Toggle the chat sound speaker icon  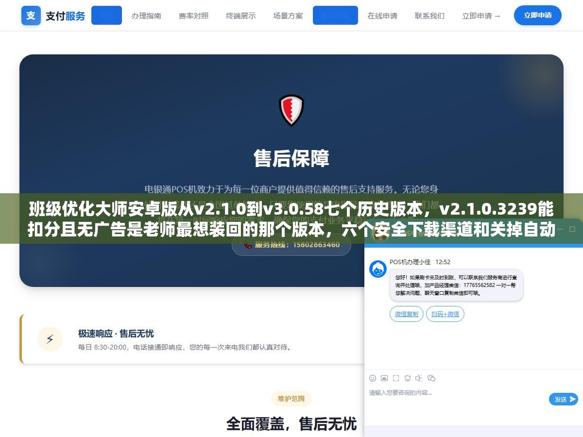419,378
